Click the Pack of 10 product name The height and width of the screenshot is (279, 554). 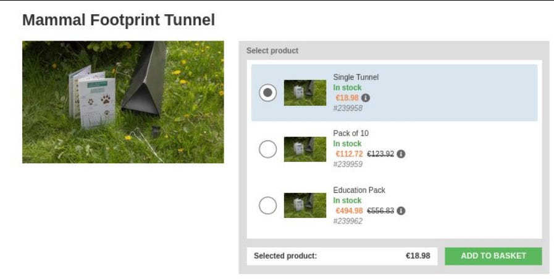(351, 133)
